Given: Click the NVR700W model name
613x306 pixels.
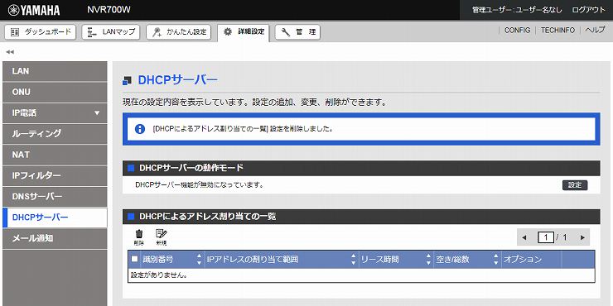Looking at the screenshot, I should point(109,10).
